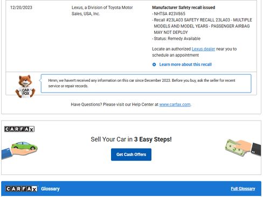263x197 pixels.
Task: Expand Learn more about this recall
Action: (x=185, y=65)
